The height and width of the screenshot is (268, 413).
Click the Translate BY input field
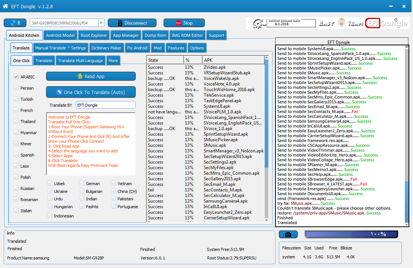[106, 105]
